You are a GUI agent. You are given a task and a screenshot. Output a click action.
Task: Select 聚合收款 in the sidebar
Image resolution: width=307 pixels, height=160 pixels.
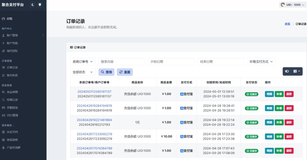pos(12,75)
